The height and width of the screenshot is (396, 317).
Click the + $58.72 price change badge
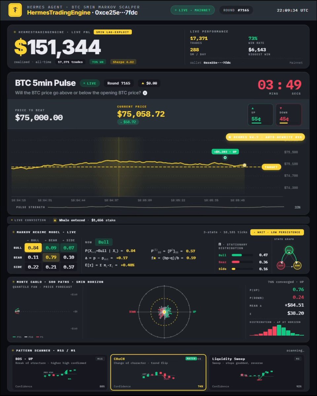coord(128,122)
